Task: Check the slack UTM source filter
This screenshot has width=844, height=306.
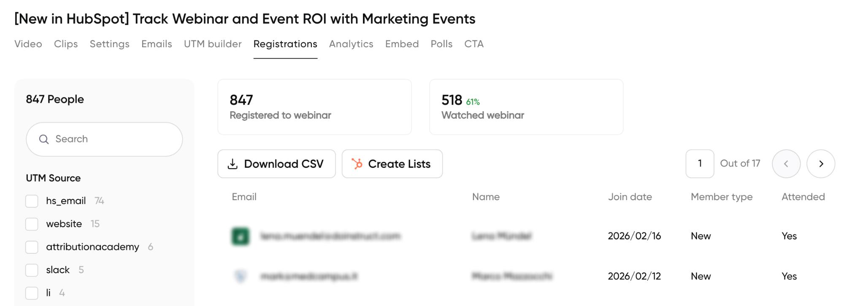Action: pyautogui.click(x=32, y=270)
